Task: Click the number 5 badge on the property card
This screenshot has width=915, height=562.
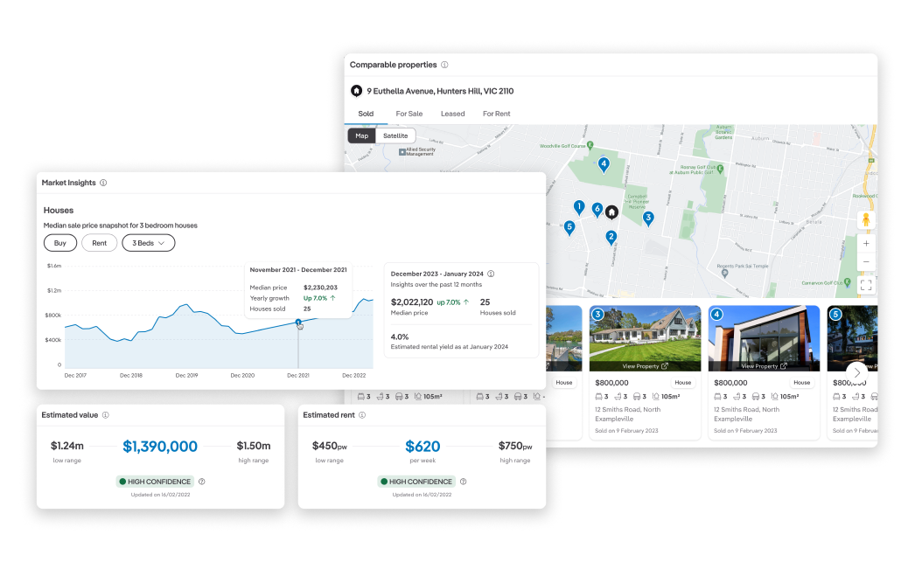Action: (835, 315)
